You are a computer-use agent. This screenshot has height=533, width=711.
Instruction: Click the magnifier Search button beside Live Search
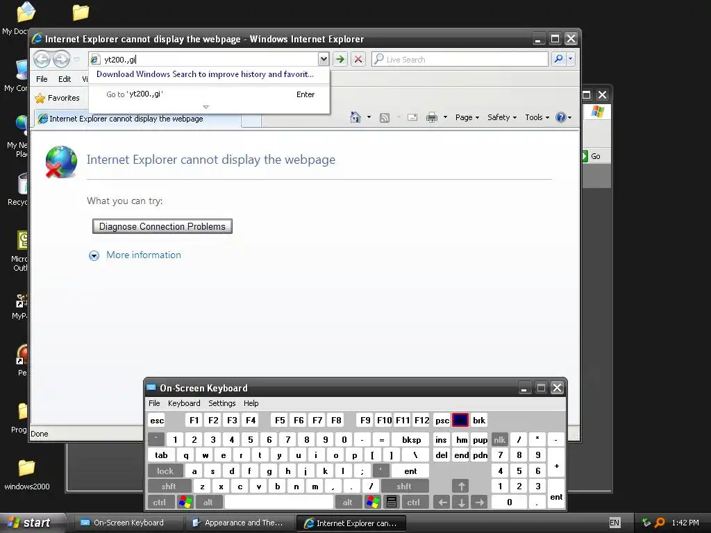pos(559,59)
